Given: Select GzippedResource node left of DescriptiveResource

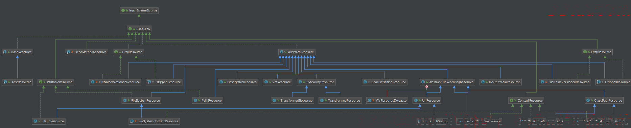Looking at the screenshot, I should point(164,82).
